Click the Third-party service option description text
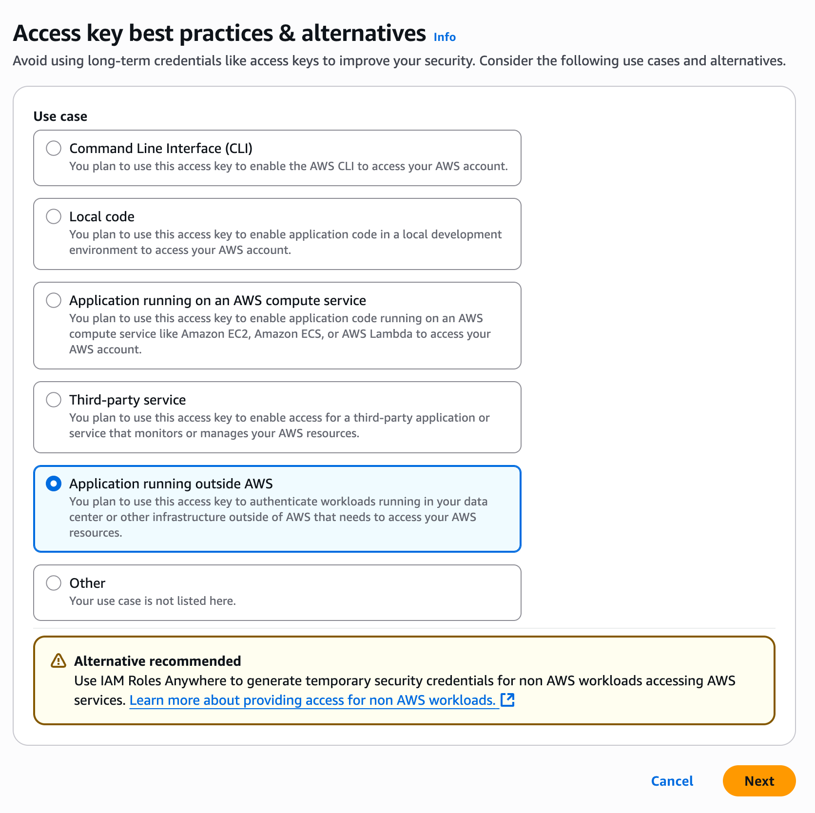 coord(279,426)
